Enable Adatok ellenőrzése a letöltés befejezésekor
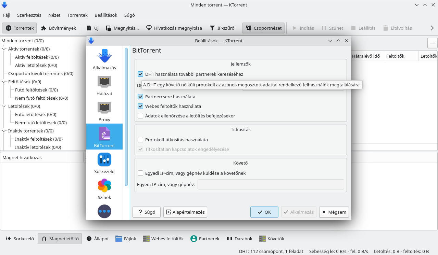 pos(140,116)
